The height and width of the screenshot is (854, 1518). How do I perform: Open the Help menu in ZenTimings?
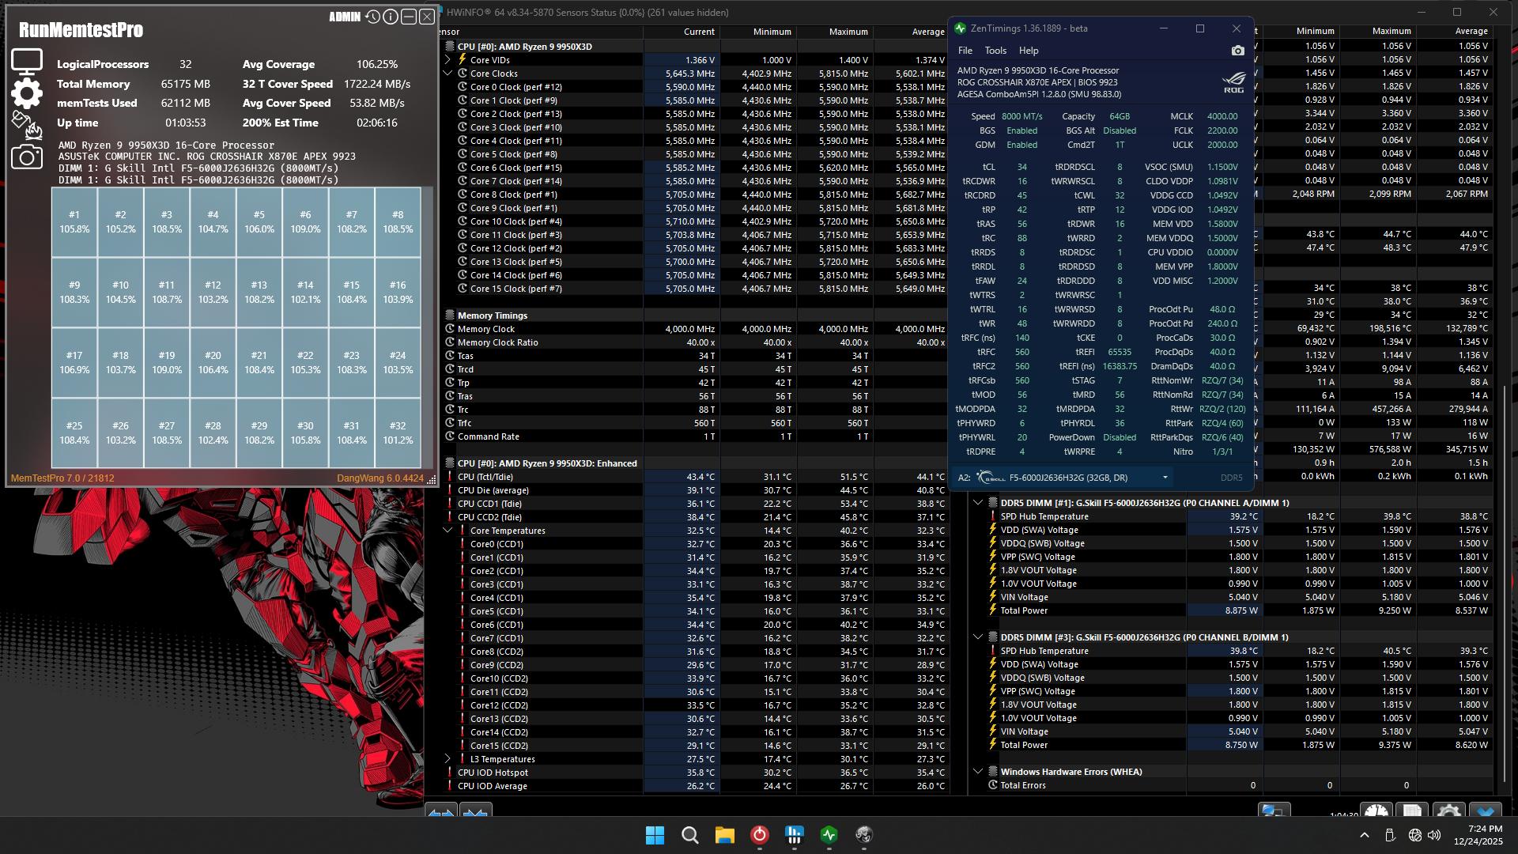click(x=1029, y=51)
